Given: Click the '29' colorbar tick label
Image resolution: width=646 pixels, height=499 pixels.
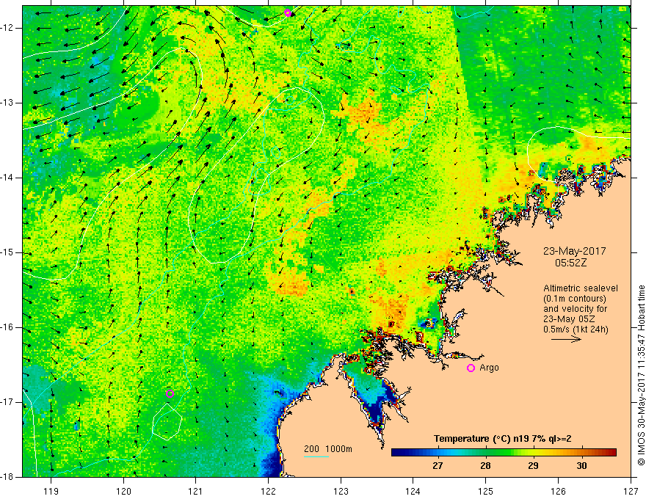Looking at the screenshot, I should point(533,466).
